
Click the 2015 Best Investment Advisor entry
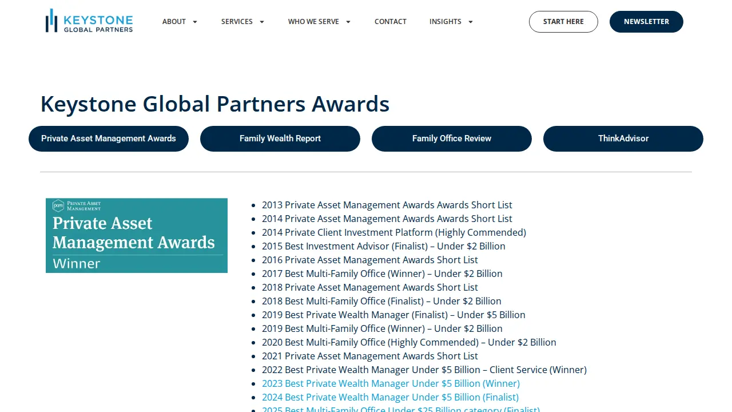(384, 246)
